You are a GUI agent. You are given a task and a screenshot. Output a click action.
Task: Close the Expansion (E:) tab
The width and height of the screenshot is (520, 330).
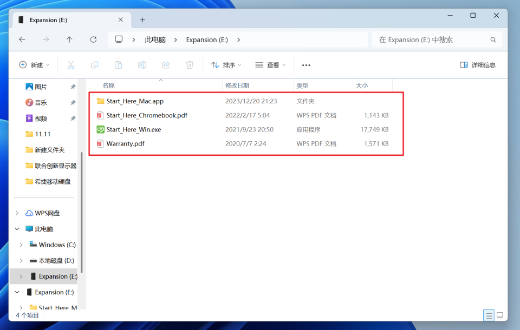point(121,20)
